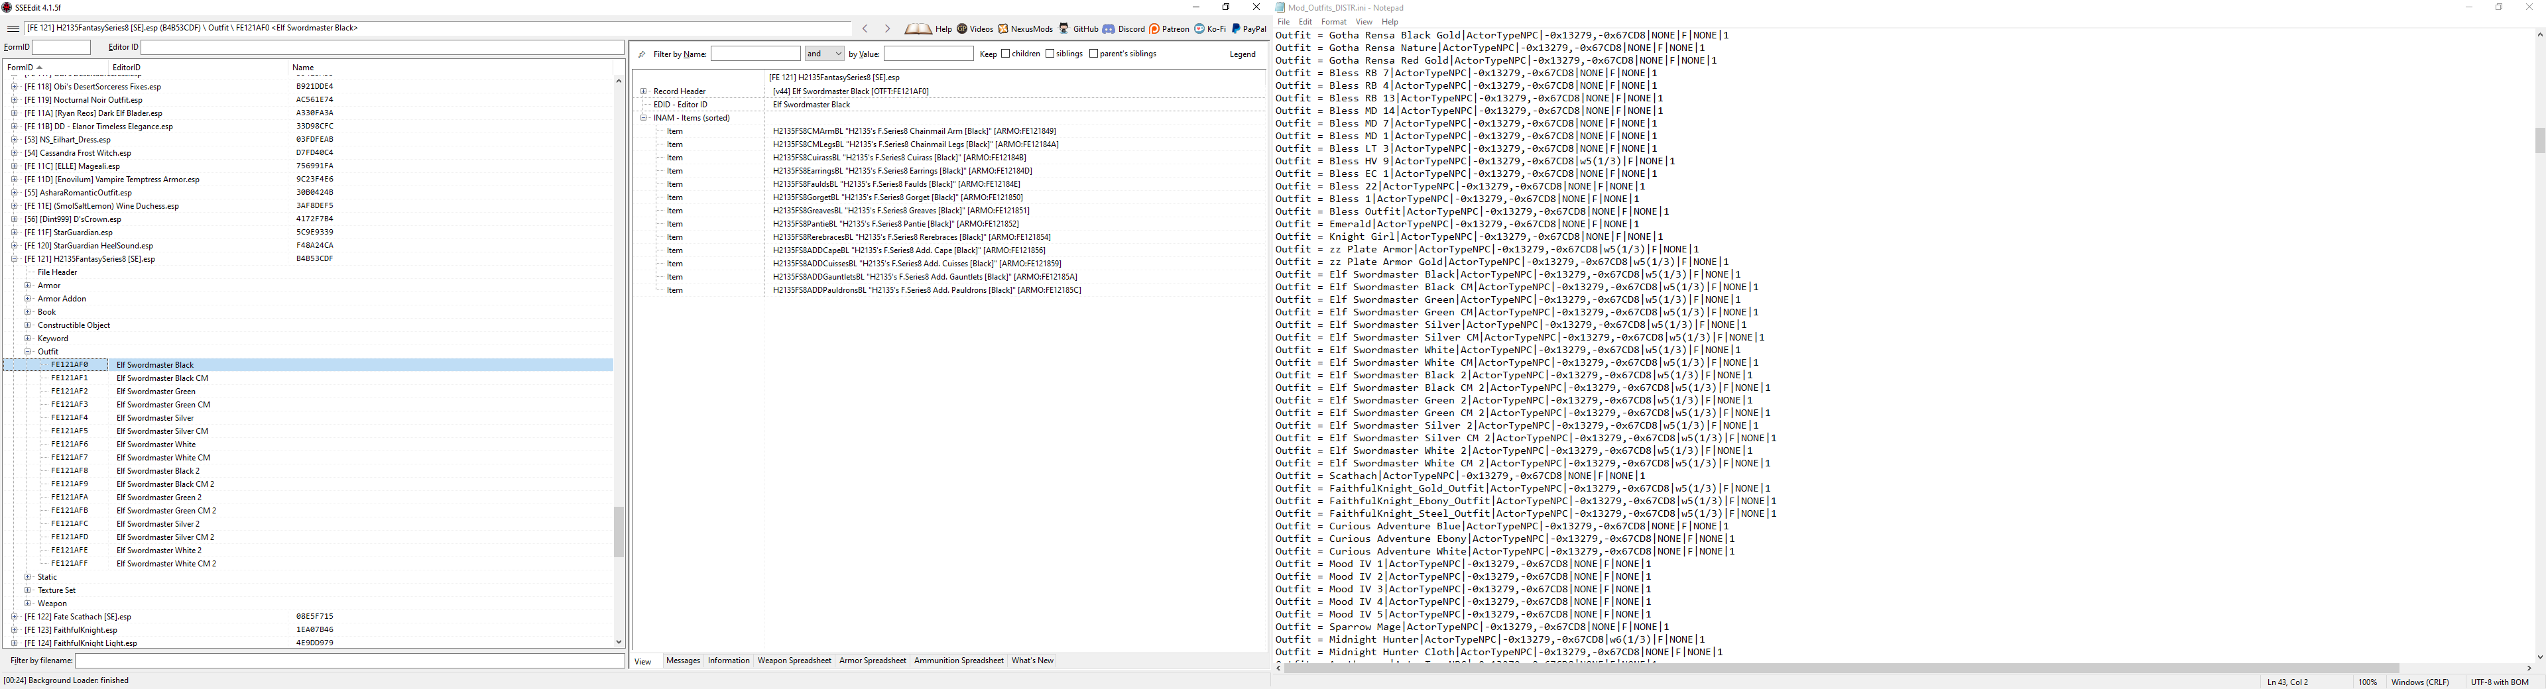2546x689 pixels.
Task: Open the GitHub link in SSEEdit
Action: [x=1078, y=30]
